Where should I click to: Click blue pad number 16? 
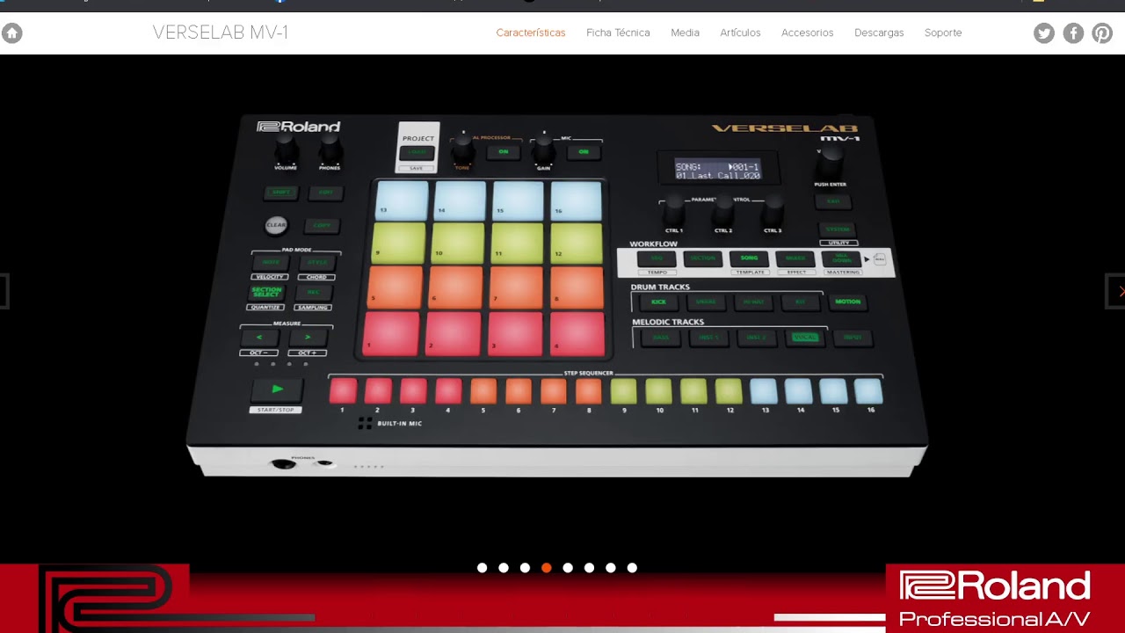pos(577,200)
